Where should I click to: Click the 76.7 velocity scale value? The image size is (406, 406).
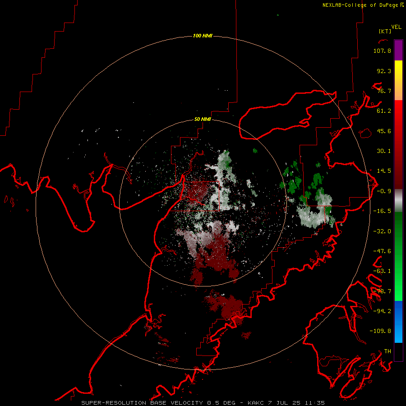pos(384,91)
